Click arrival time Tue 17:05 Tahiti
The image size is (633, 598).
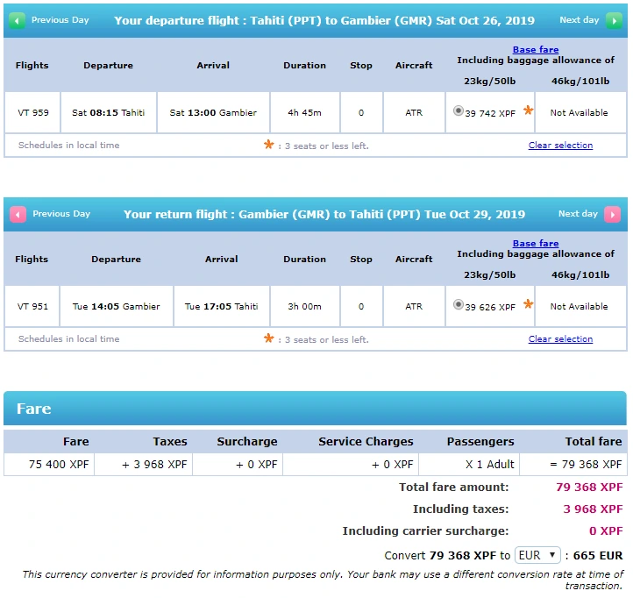pyautogui.click(x=221, y=307)
